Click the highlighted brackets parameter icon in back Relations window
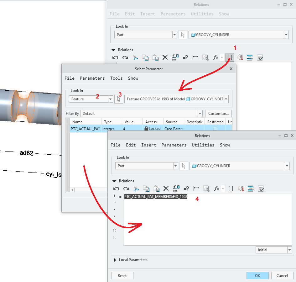This screenshot has width=296, height=282. click(x=230, y=57)
